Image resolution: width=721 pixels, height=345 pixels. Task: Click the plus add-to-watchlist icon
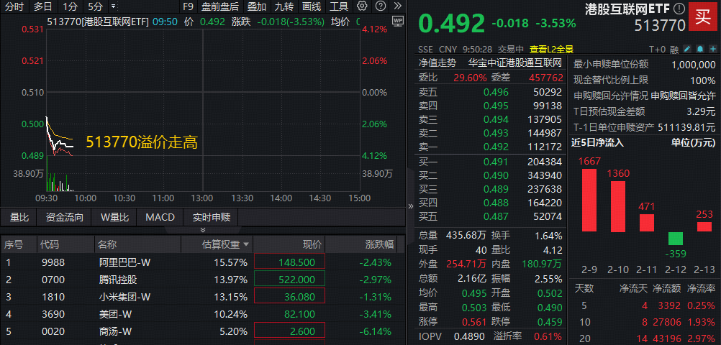[x=711, y=50]
